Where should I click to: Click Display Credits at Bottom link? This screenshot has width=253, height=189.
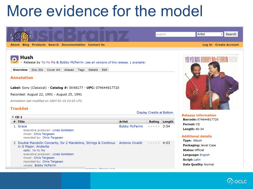click(155, 113)
